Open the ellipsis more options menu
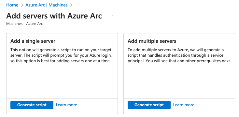This screenshot has width=239, height=117. tap(112, 16)
